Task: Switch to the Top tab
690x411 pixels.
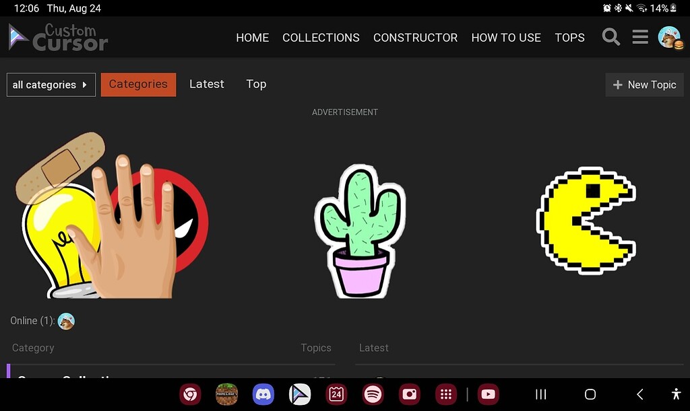Action: click(256, 84)
